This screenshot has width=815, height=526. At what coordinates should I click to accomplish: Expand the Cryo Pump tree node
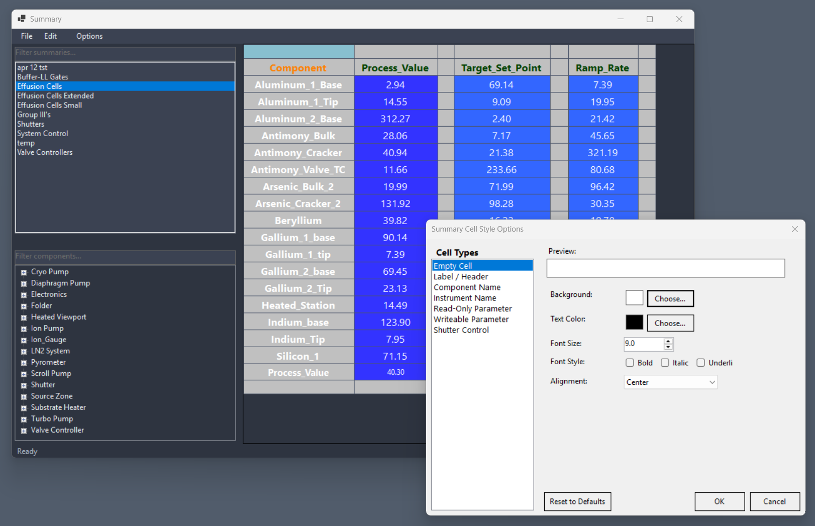24,272
